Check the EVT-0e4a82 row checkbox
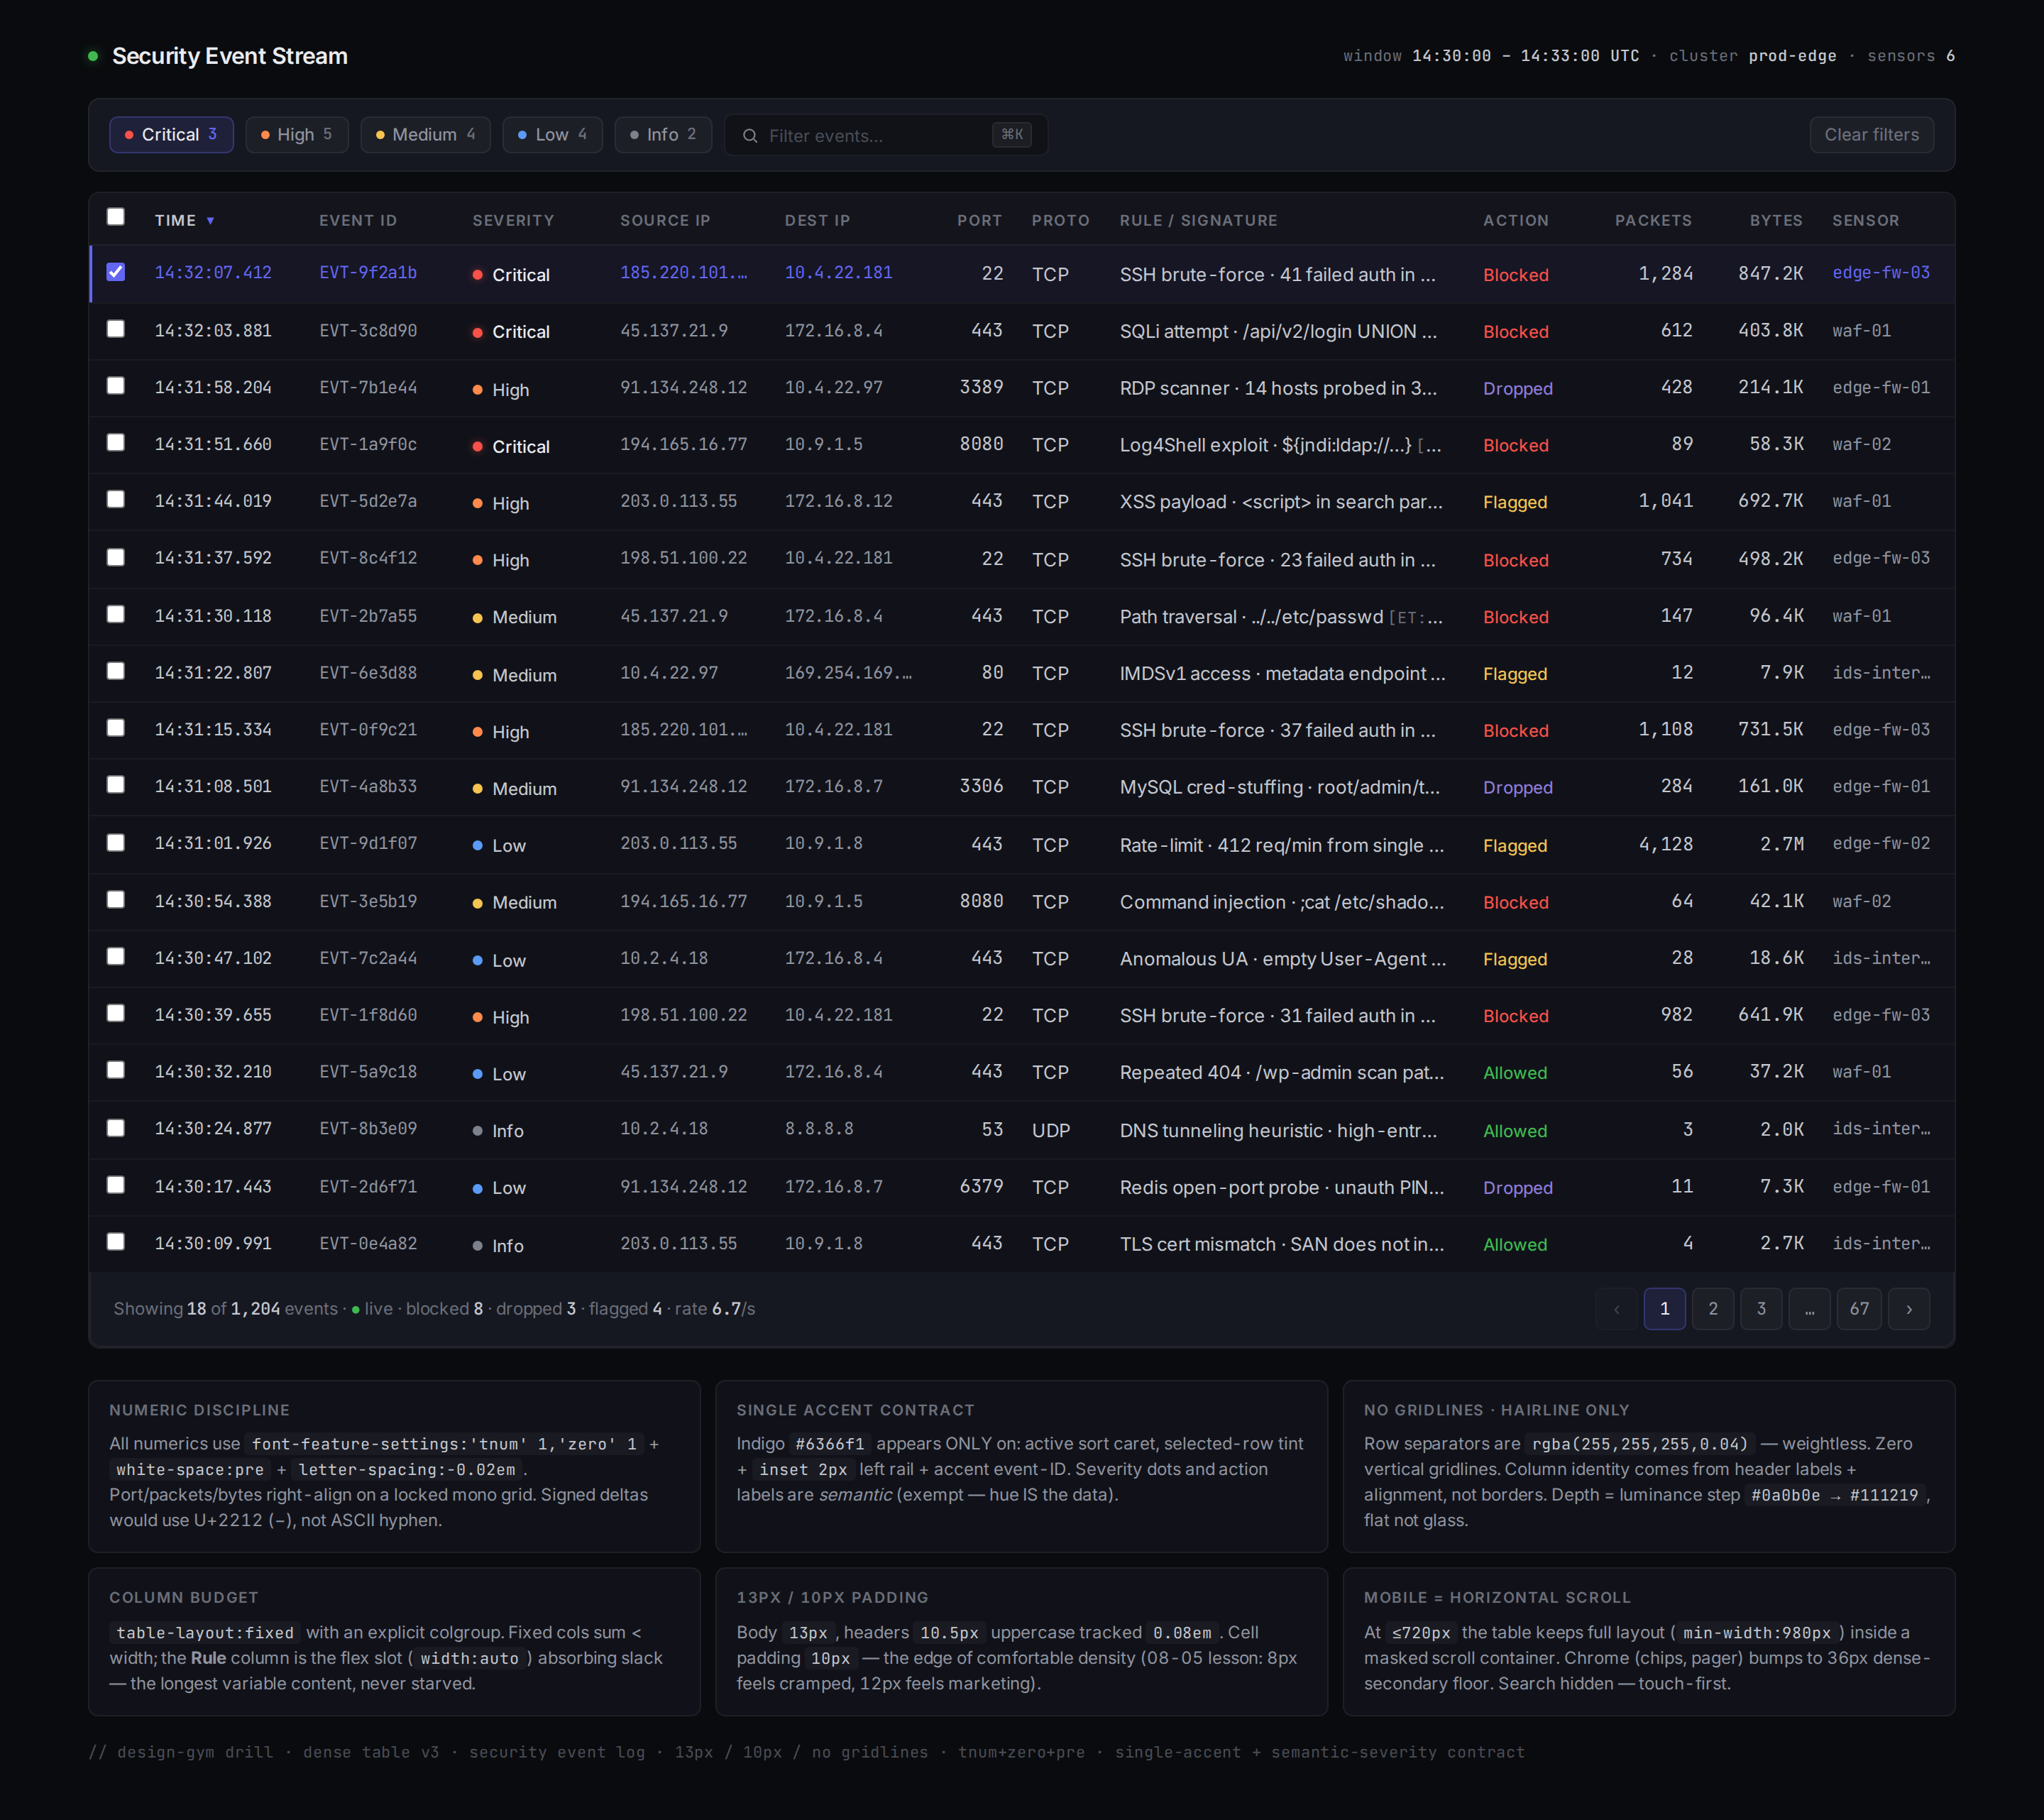This screenshot has width=2044, height=1820. (116, 1242)
